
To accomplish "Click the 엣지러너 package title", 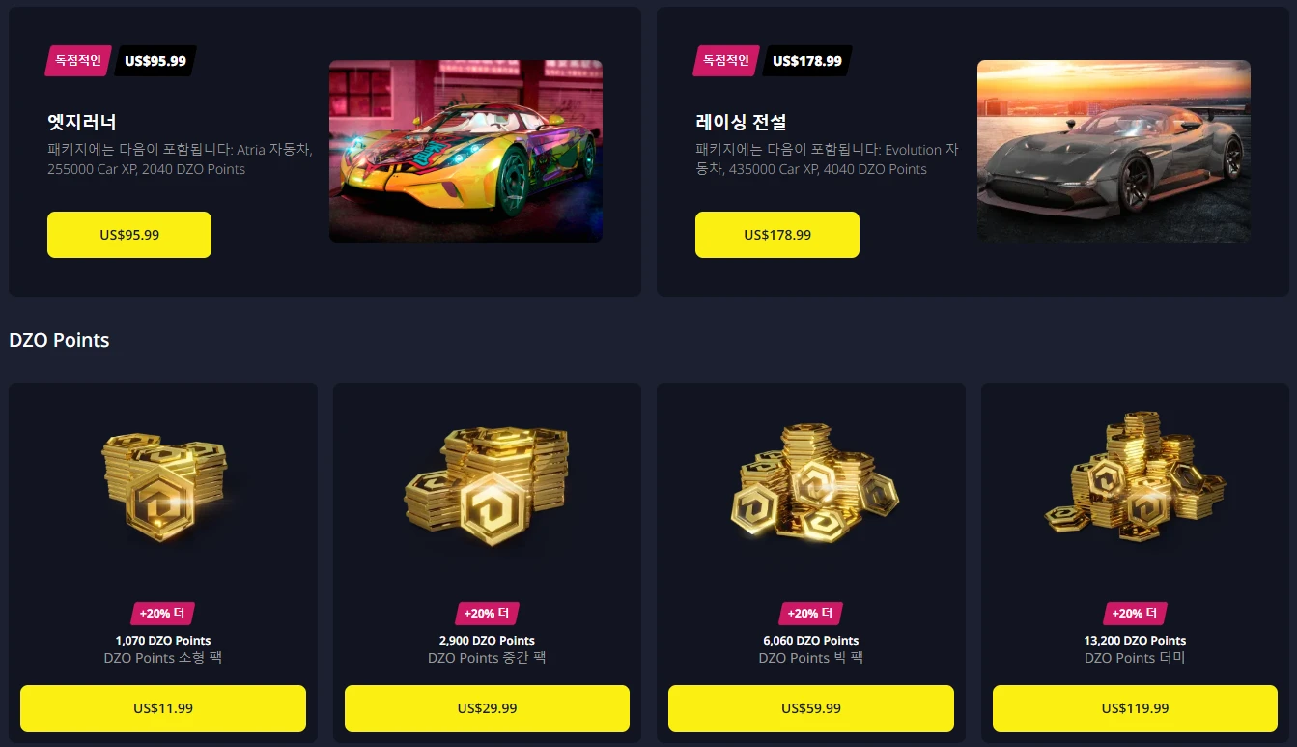I will tap(82, 123).
